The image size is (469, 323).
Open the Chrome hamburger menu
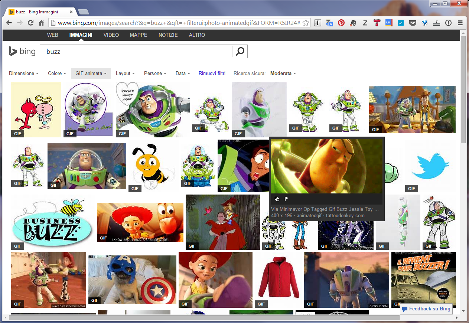tap(460, 23)
